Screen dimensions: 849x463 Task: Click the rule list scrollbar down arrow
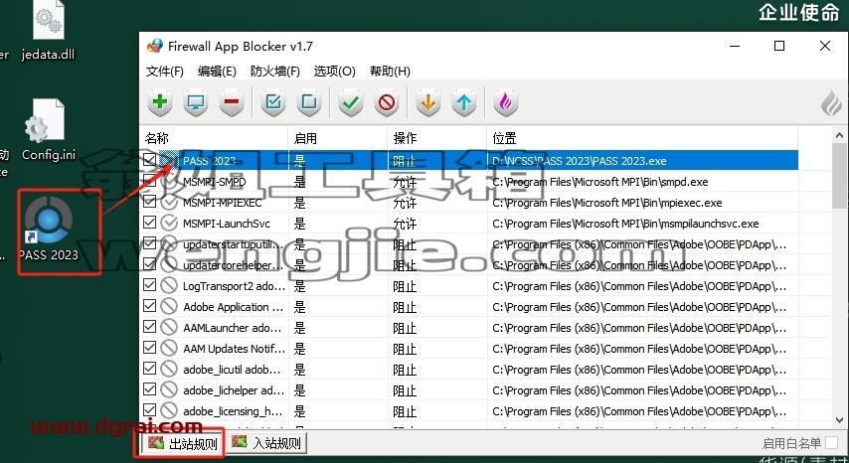pos(840,419)
